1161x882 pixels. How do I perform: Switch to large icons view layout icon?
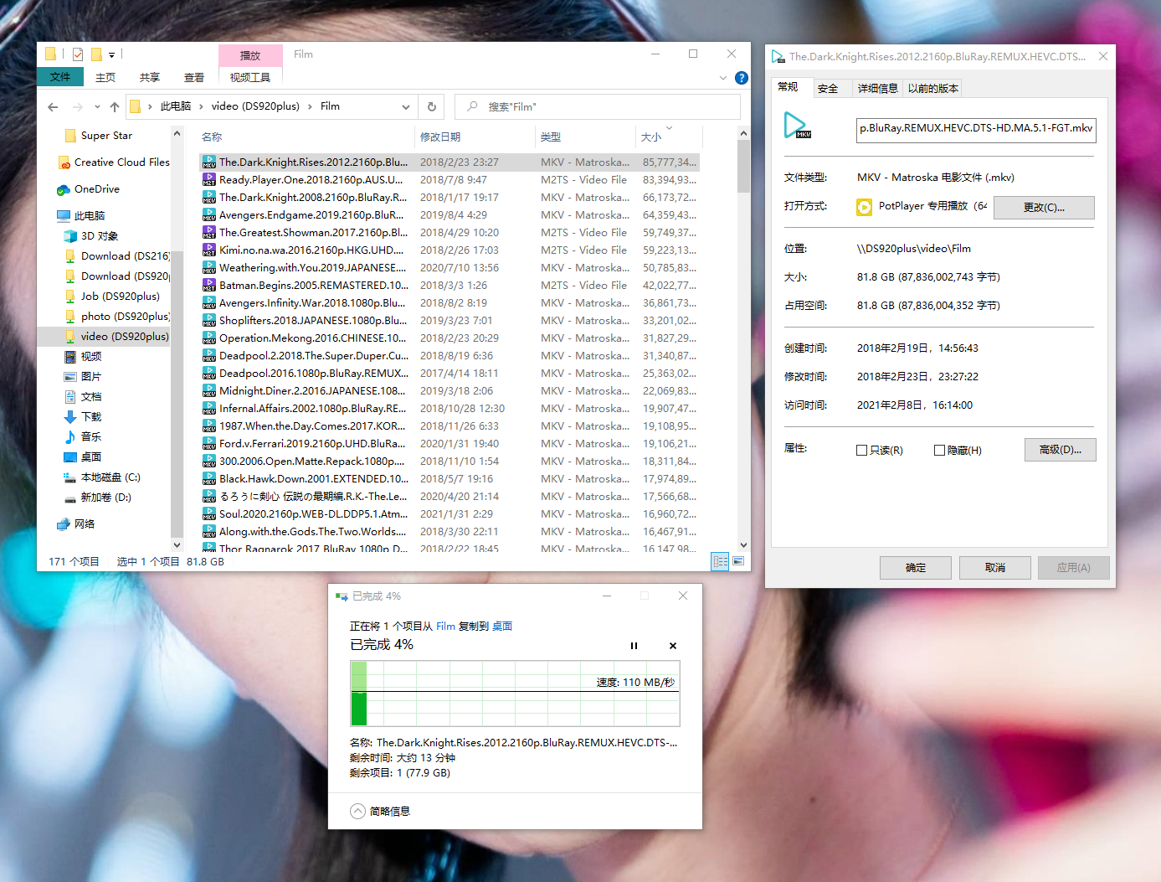pyautogui.click(x=738, y=561)
